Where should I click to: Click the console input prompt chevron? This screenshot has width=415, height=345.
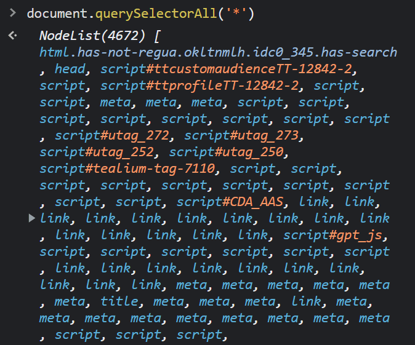click(12, 12)
